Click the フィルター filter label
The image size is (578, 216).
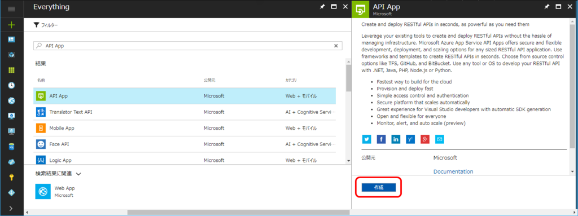50,25
